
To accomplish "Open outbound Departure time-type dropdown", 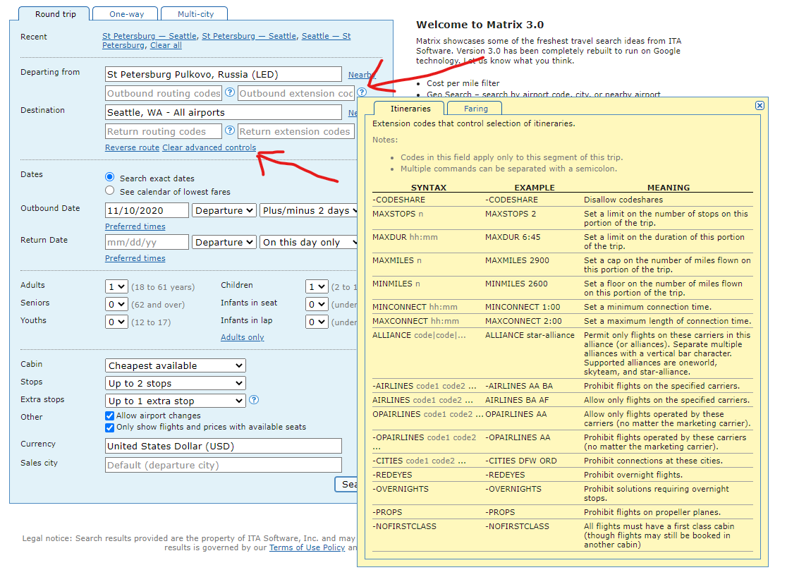I will pyautogui.click(x=224, y=210).
